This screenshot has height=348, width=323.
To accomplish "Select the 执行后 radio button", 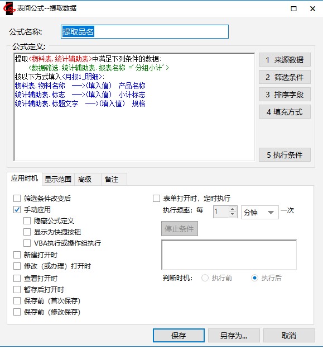I will click(254, 278).
